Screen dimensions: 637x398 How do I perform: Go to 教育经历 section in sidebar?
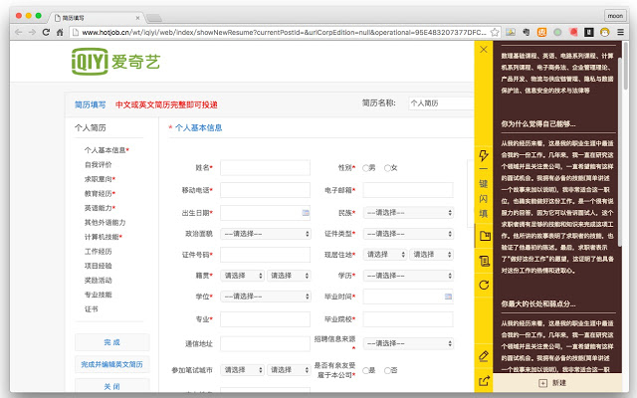(100, 193)
